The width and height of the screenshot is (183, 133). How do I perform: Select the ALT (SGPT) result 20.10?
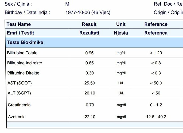click(90, 93)
